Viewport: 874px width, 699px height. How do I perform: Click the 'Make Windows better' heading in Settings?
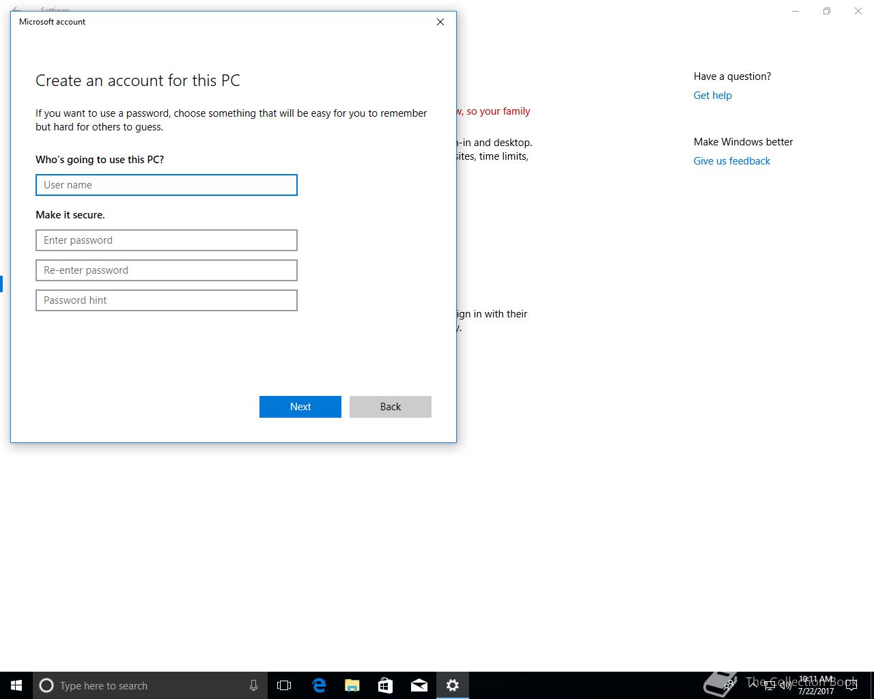pos(744,142)
